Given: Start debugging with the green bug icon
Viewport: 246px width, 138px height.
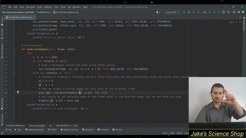Looking at the screenshot, I should (189, 12).
